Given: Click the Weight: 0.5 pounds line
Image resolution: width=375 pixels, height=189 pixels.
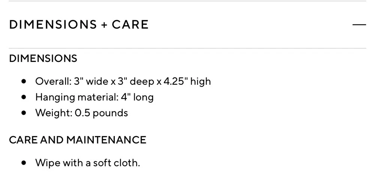Looking at the screenshot, I should 81,113.
